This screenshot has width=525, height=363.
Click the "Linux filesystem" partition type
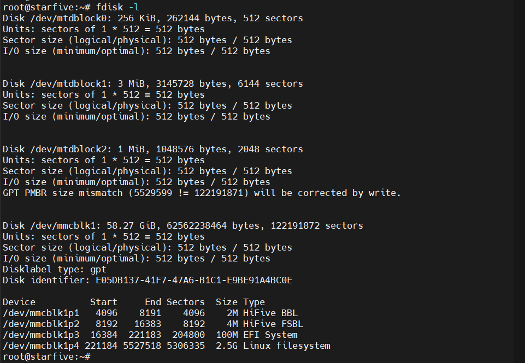(287, 346)
